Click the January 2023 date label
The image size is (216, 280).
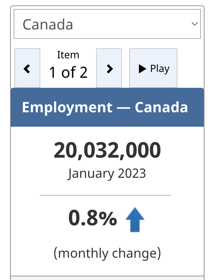tap(107, 173)
